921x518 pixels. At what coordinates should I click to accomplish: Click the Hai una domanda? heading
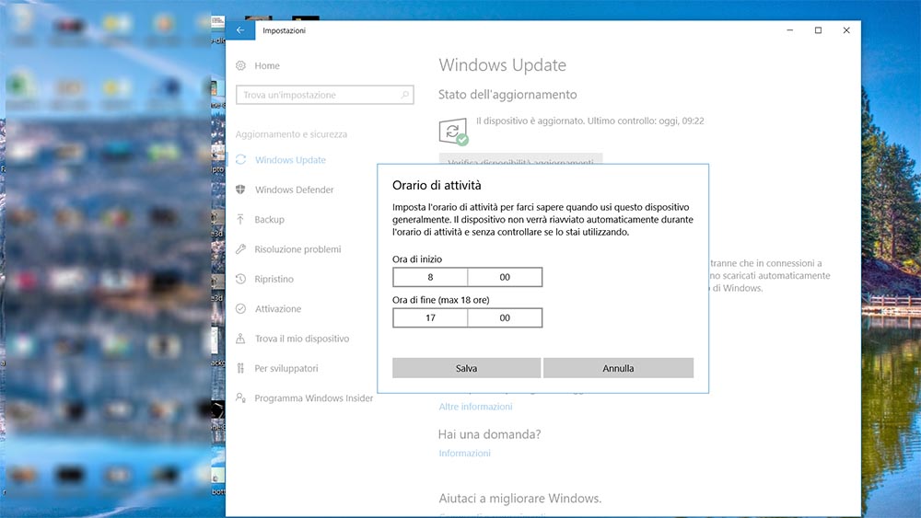pos(489,434)
